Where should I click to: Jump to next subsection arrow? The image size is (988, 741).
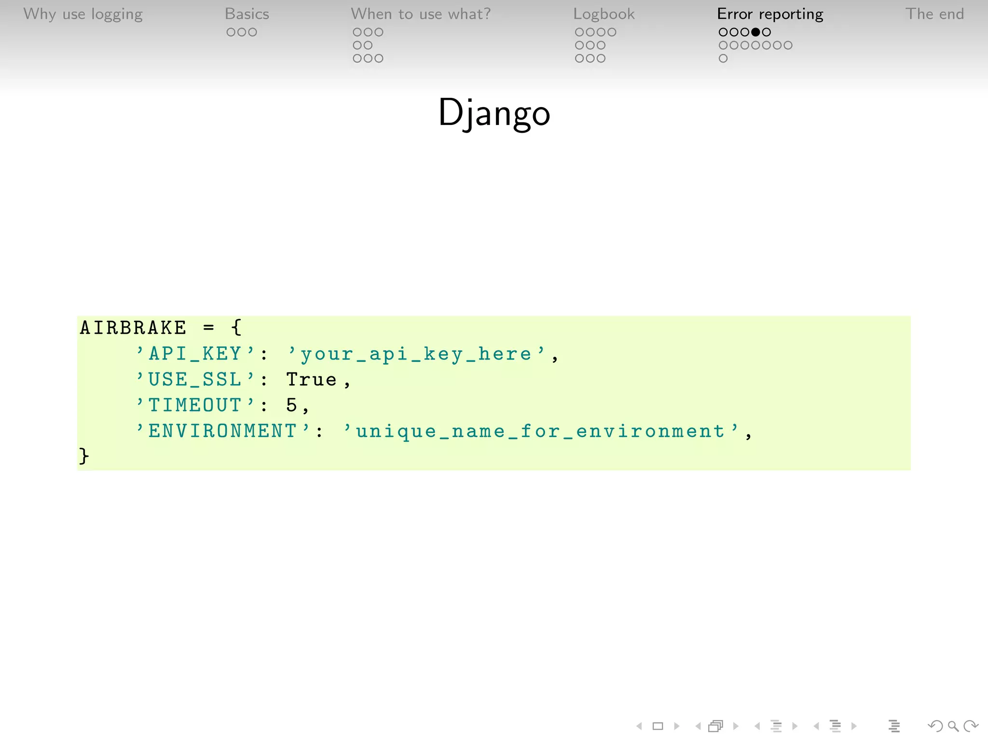click(795, 726)
